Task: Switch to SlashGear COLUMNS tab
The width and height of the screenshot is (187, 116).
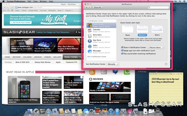Action: click(27, 57)
